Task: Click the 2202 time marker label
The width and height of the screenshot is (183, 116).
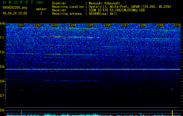Action: [38, 25]
